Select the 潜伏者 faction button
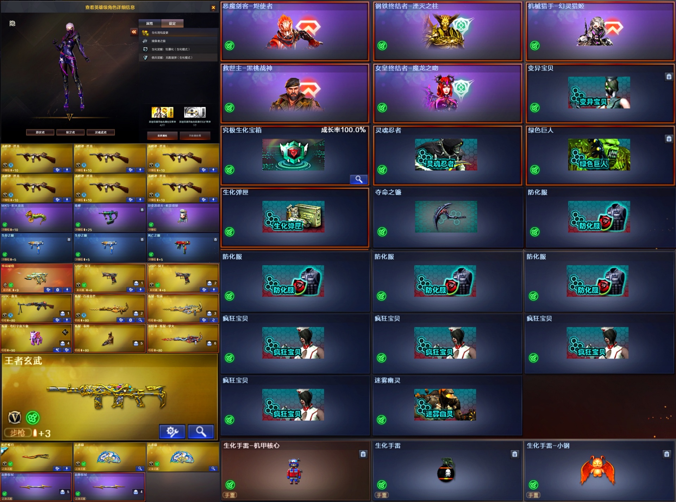676x502 pixels. [x=40, y=132]
